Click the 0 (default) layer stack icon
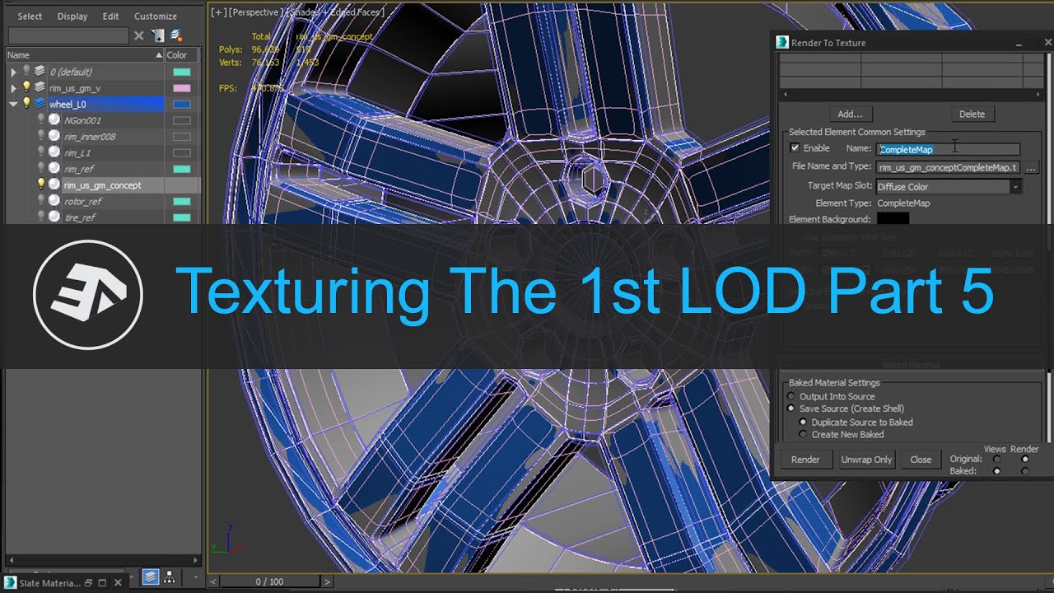This screenshot has width=1054, height=593. pos(40,71)
